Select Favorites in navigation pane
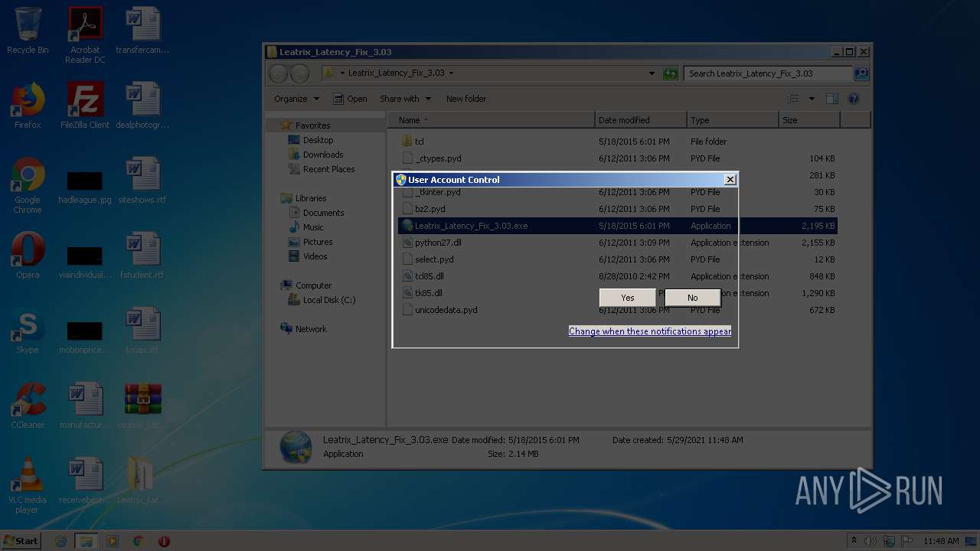 (312, 126)
